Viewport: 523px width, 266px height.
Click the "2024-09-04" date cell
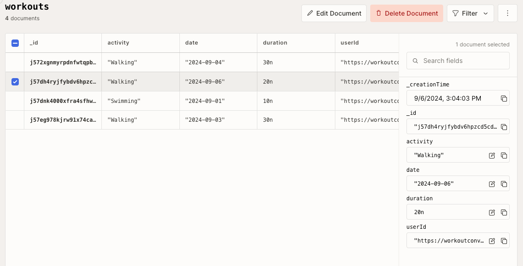coord(218,62)
